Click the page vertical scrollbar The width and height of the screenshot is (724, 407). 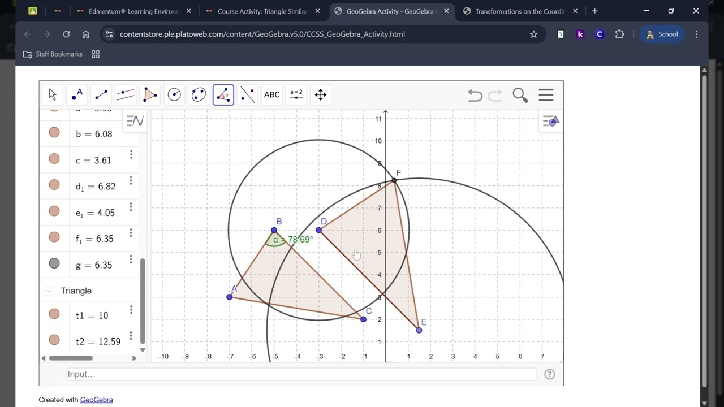click(704, 232)
